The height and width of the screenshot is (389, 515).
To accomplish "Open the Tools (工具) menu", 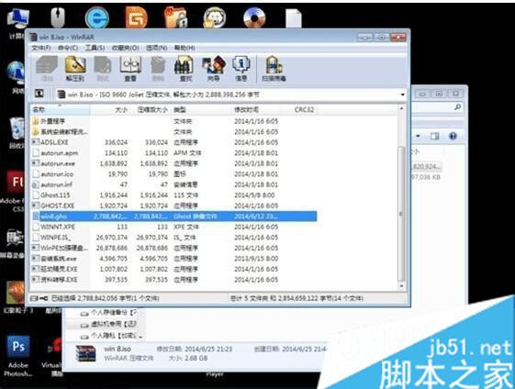I will tap(95, 48).
